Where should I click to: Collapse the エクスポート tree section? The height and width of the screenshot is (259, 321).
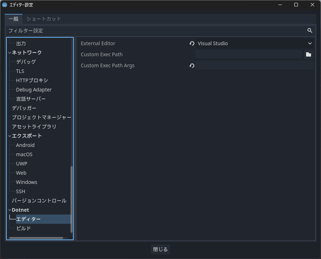[9, 136]
